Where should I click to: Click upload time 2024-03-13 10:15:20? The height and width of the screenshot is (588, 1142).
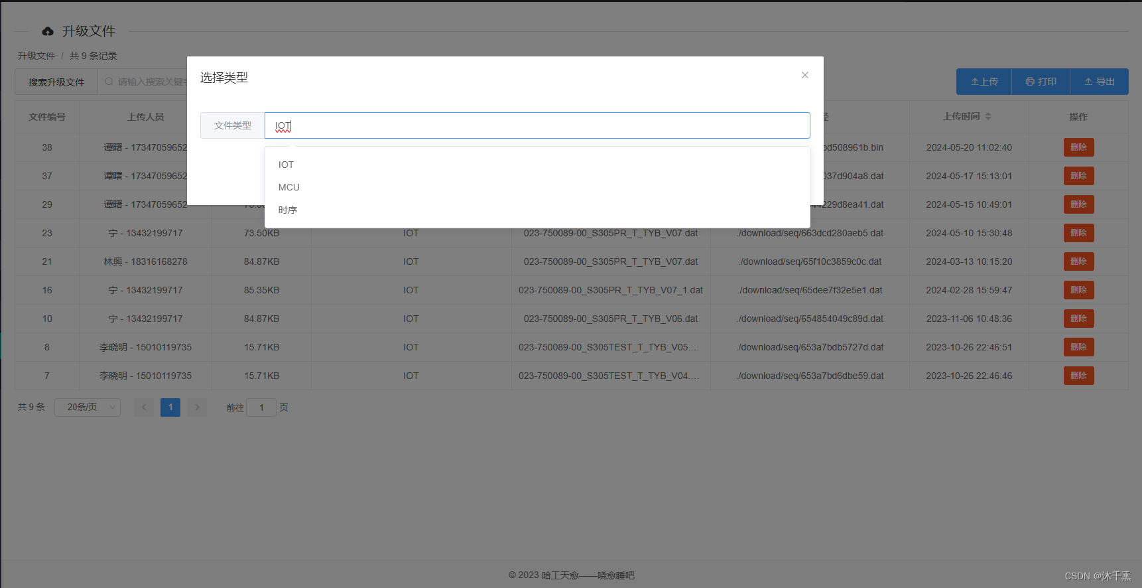(969, 261)
